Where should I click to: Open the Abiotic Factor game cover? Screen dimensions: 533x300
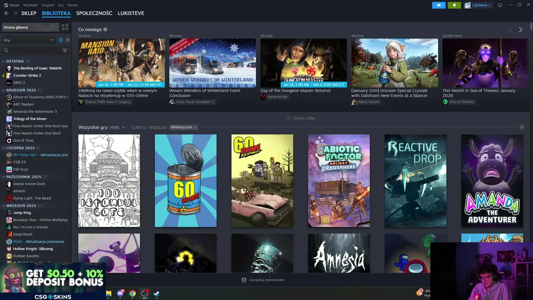click(x=339, y=181)
